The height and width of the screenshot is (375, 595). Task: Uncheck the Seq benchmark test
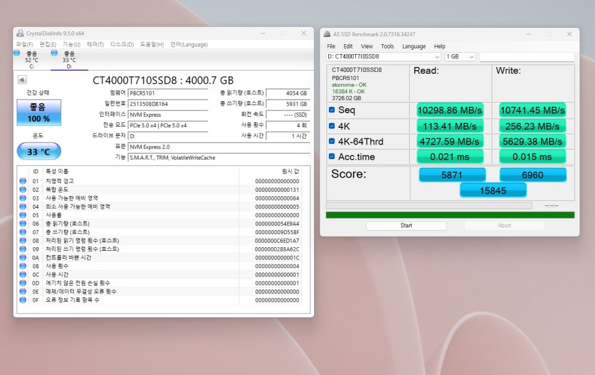click(x=332, y=110)
